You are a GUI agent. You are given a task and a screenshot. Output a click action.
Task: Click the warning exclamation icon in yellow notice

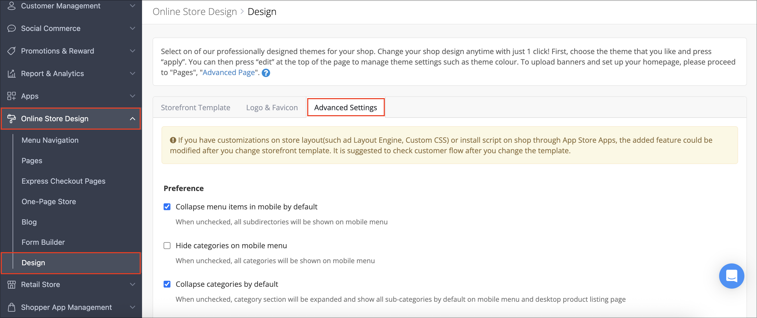tap(173, 140)
